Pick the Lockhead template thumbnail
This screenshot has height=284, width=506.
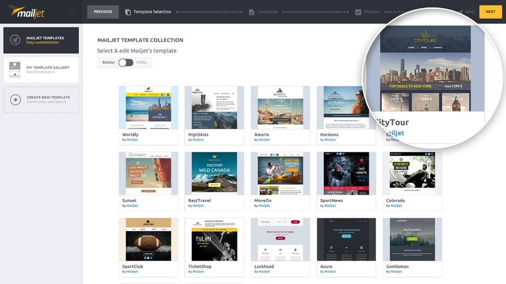point(280,239)
